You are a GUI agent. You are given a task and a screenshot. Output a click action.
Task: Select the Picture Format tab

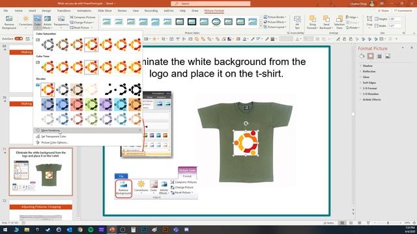tap(214, 11)
